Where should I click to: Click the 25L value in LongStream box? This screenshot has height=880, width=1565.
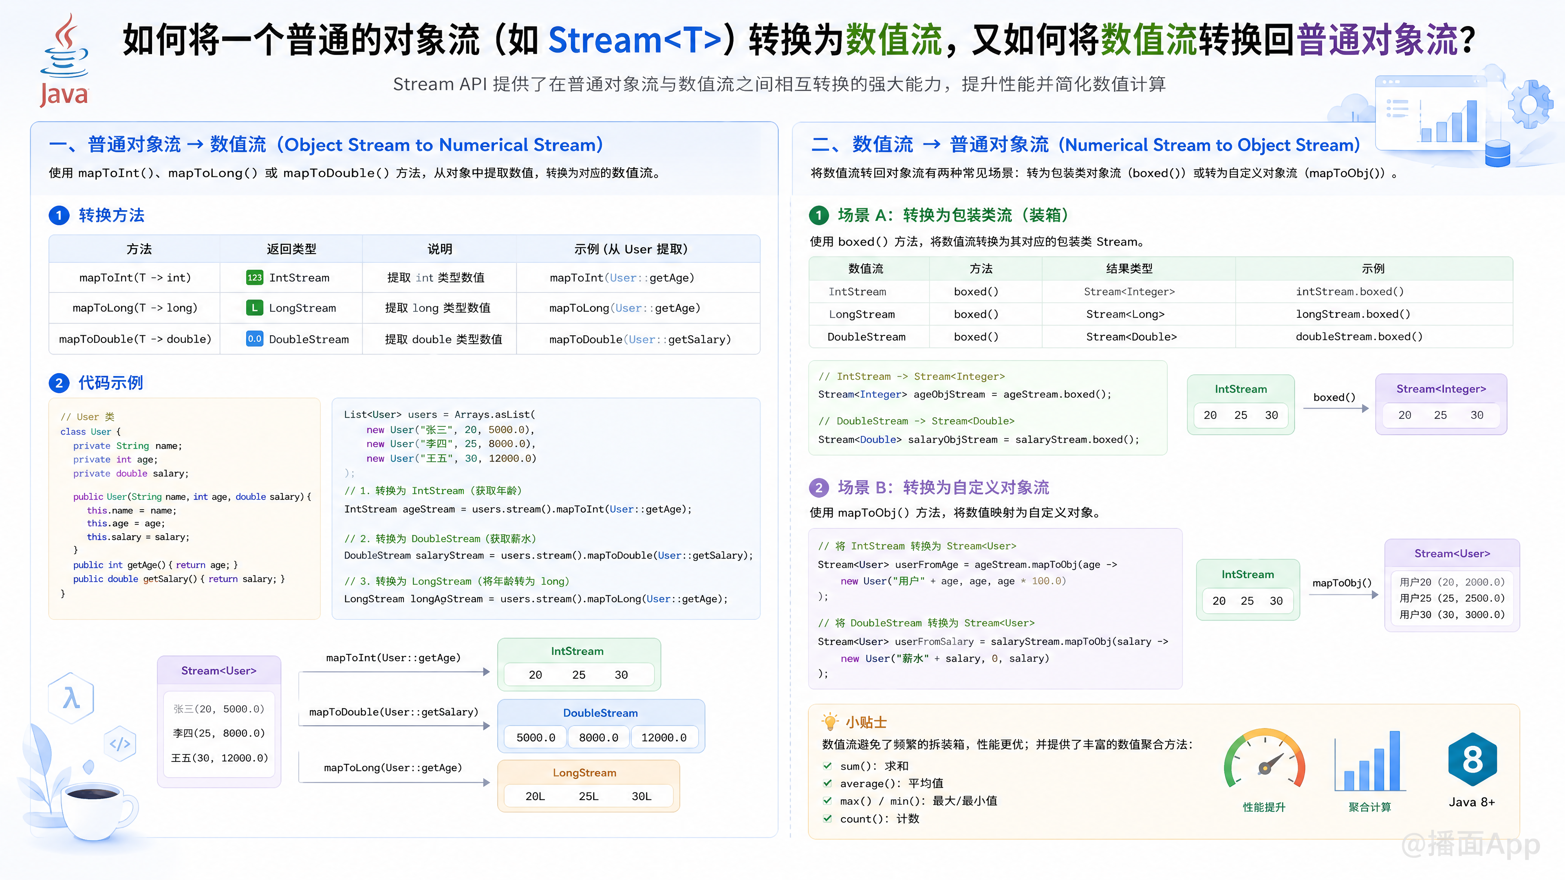pos(588,796)
